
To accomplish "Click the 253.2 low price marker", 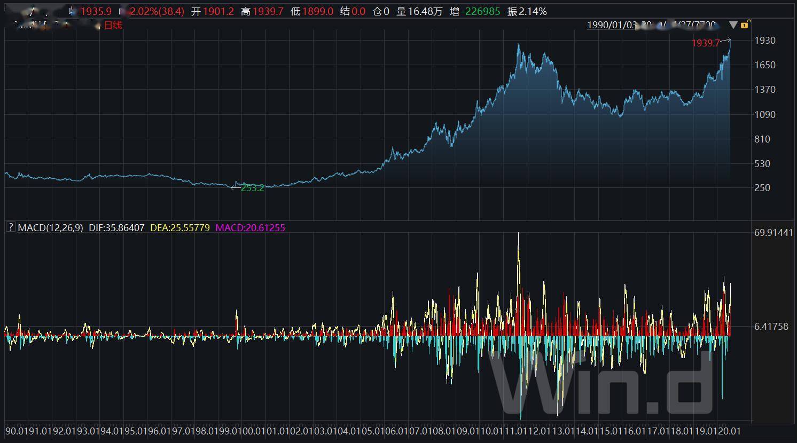I will (x=252, y=188).
